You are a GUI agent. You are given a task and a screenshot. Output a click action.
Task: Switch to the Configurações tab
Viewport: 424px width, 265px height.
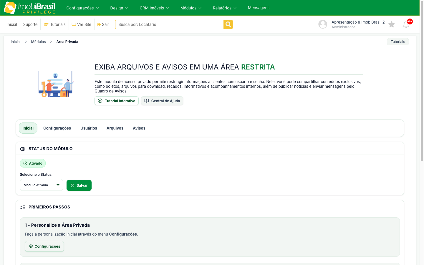tap(57, 128)
